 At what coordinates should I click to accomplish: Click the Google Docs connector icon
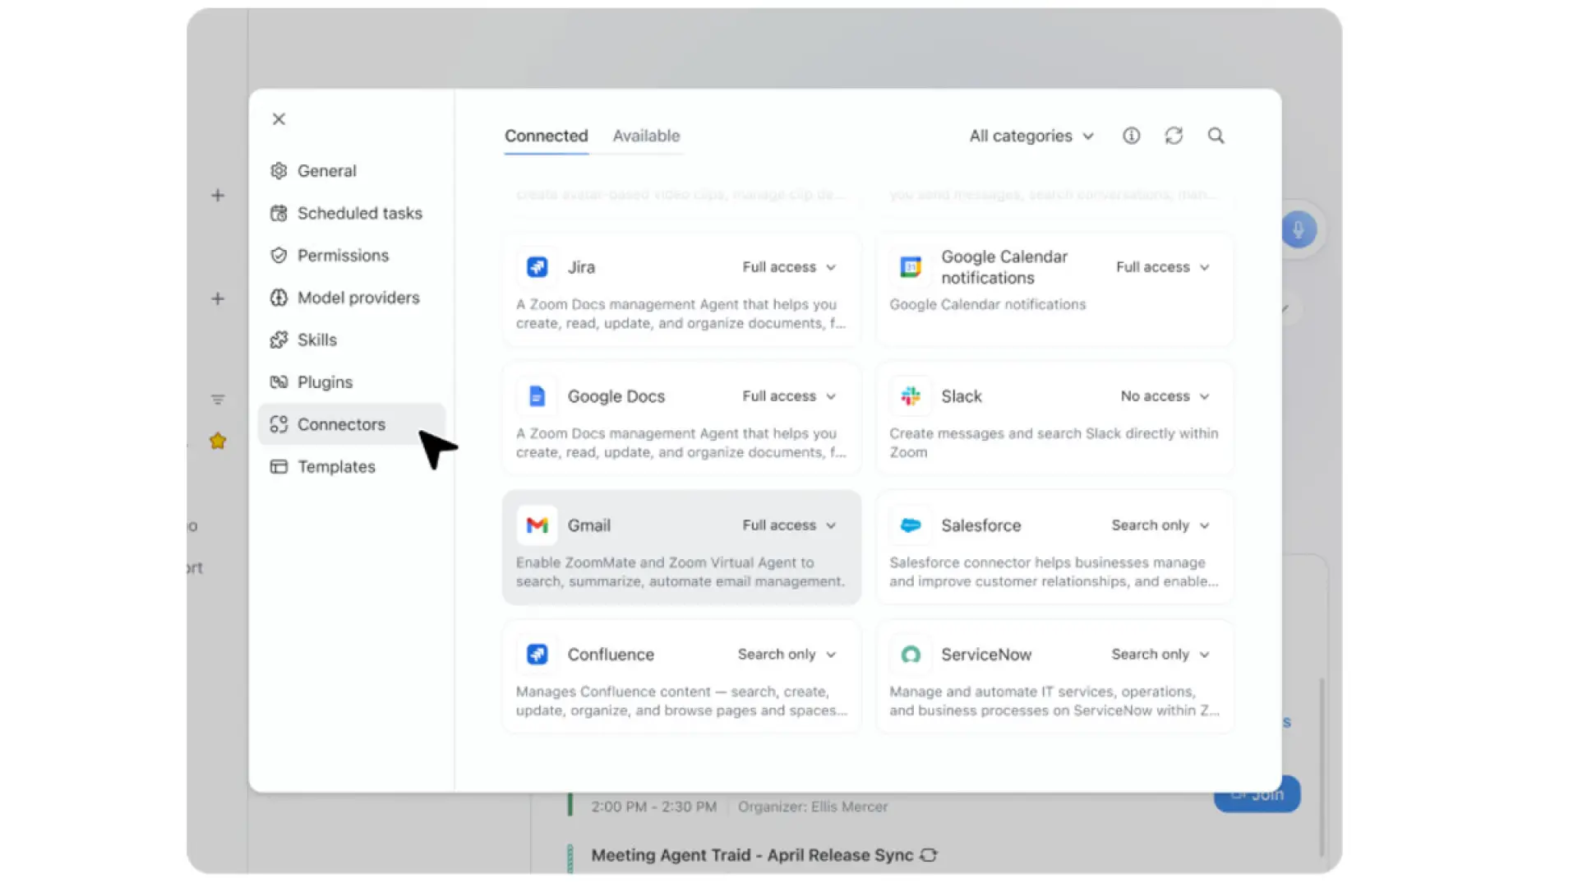pyautogui.click(x=538, y=396)
